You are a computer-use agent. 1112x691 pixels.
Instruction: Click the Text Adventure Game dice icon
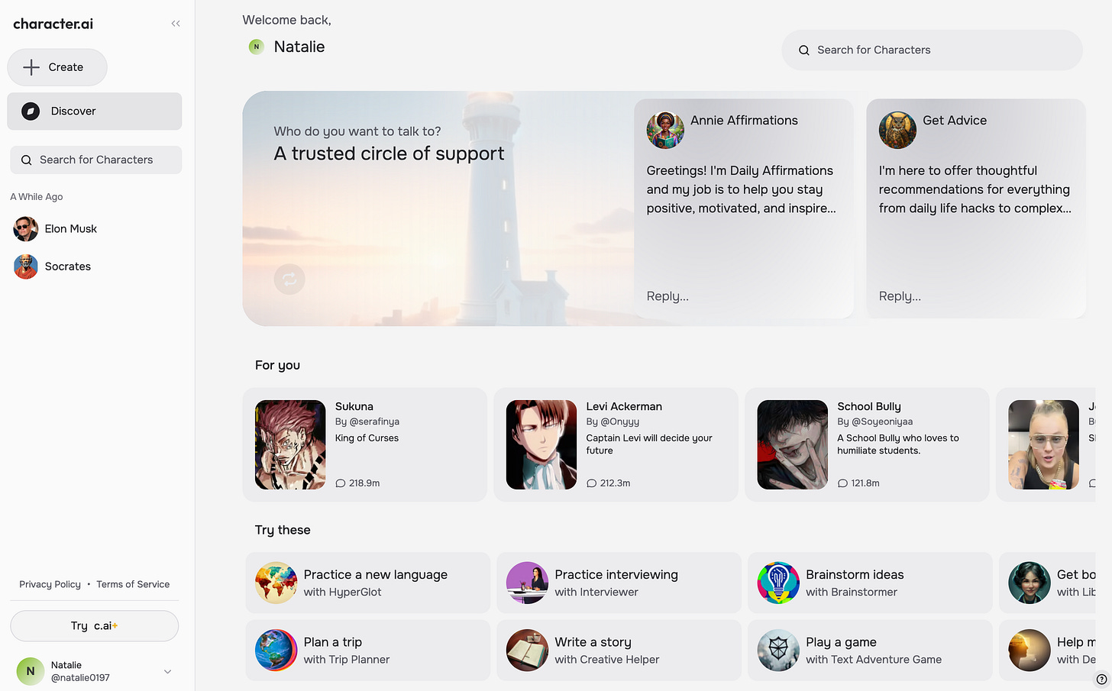pyautogui.click(x=779, y=650)
